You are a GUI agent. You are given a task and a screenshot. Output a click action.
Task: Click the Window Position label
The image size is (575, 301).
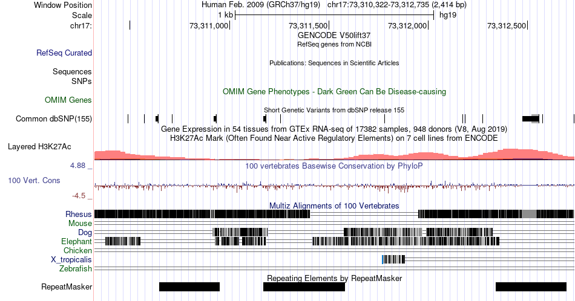click(x=63, y=5)
